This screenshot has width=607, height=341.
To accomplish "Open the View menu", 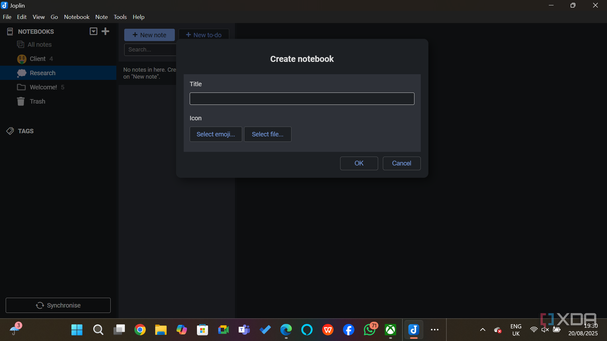I will (39, 17).
